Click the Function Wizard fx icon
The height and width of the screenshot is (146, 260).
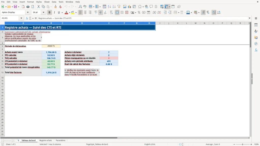[x=27, y=18]
